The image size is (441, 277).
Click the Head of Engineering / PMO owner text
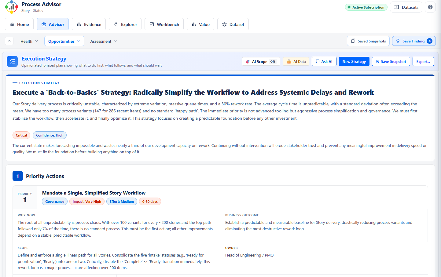coord(249,255)
